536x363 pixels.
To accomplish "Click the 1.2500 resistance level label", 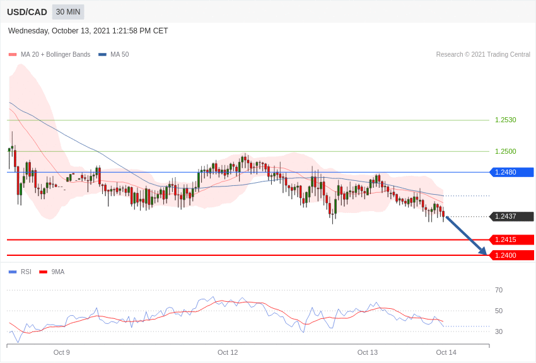I will (506, 151).
